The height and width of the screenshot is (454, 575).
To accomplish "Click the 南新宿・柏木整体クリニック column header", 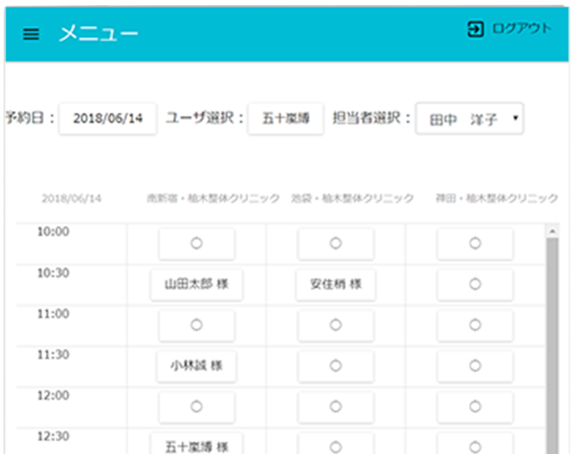I will (x=213, y=198).
